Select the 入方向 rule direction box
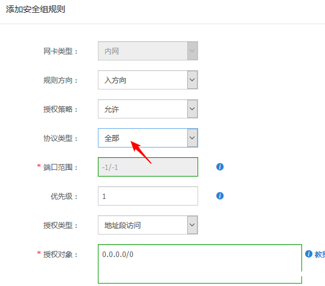 148,80
